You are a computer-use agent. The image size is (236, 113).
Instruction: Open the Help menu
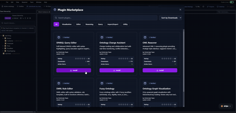click(x=45, y=2)
